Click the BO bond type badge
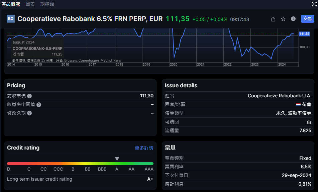Image resolution: width=318 pixels, height=192 pixels. pos(11,19)
